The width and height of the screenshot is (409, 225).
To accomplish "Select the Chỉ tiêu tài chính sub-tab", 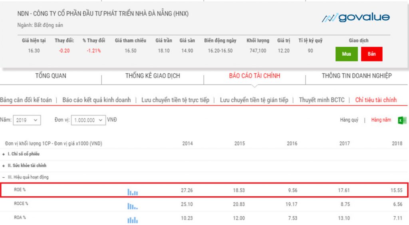I will click(376, 100).
